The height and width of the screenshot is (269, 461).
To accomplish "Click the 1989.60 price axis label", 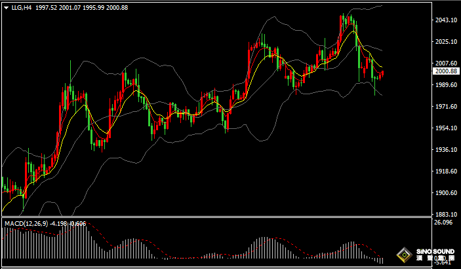I will [x=446, y=85].
